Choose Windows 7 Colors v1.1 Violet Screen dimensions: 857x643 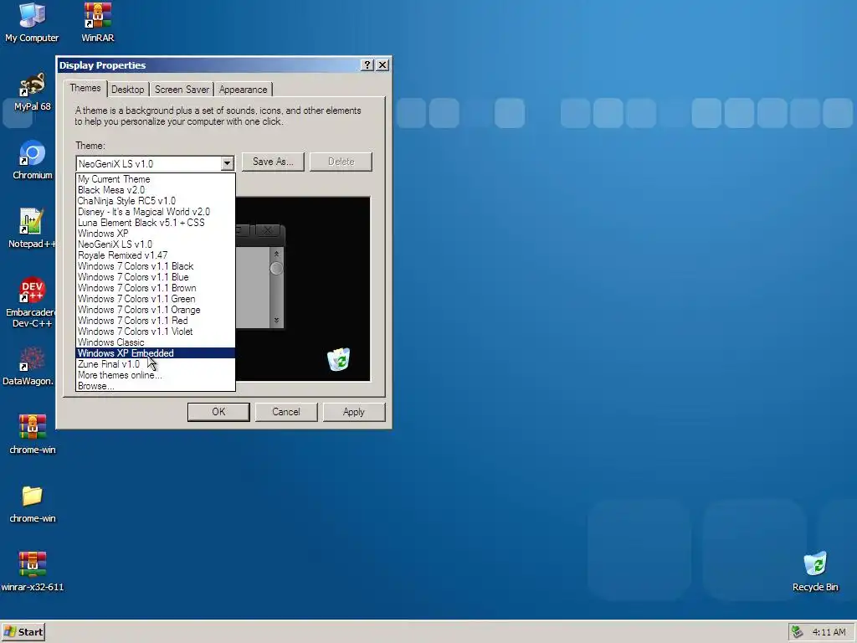[155, 332]
